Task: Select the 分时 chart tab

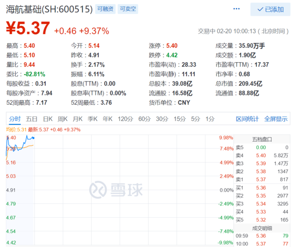Action: coord(15,119)
